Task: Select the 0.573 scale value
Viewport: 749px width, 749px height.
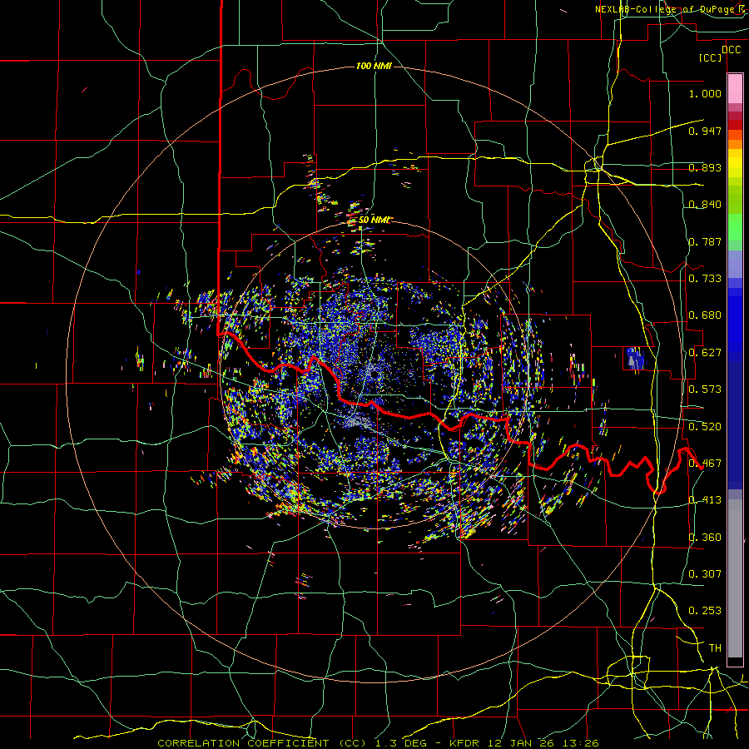Action: [x=705, y=389]
